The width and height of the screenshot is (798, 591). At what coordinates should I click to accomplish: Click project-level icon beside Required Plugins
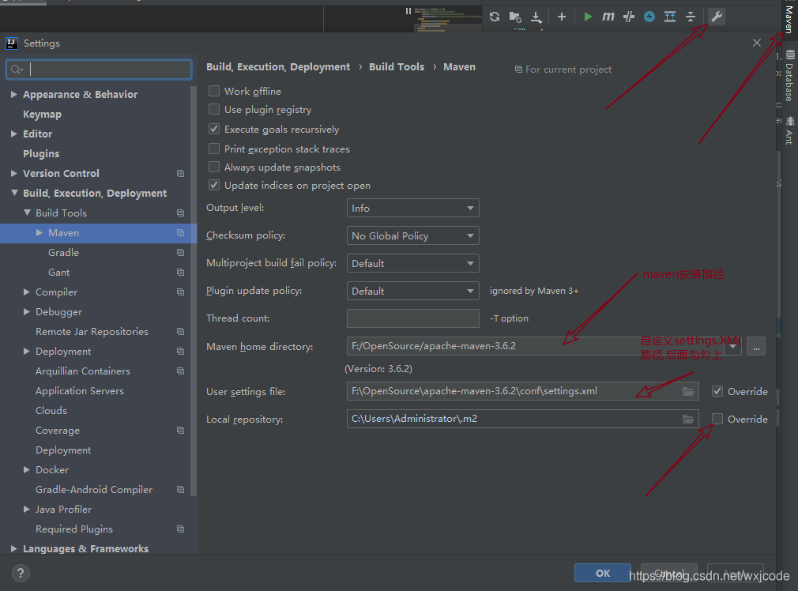180,529
